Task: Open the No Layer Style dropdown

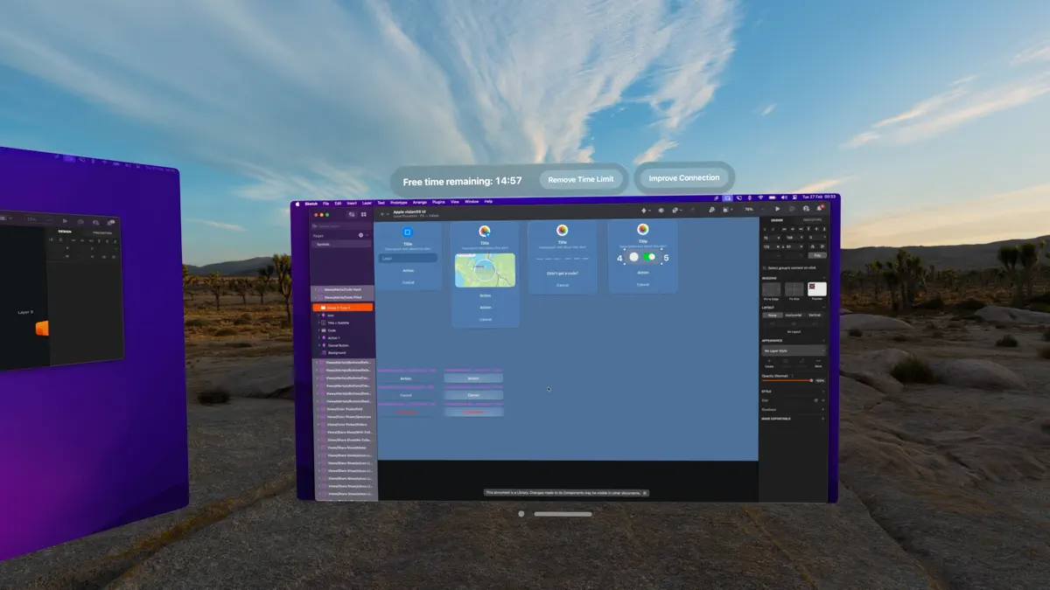Action: [x=794, y=351]
